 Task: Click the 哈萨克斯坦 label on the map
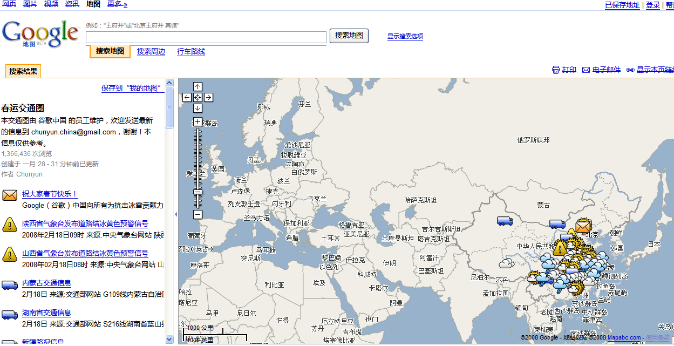(420, 200)
